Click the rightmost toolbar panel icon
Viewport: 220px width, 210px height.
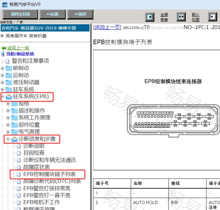(212, 17)
